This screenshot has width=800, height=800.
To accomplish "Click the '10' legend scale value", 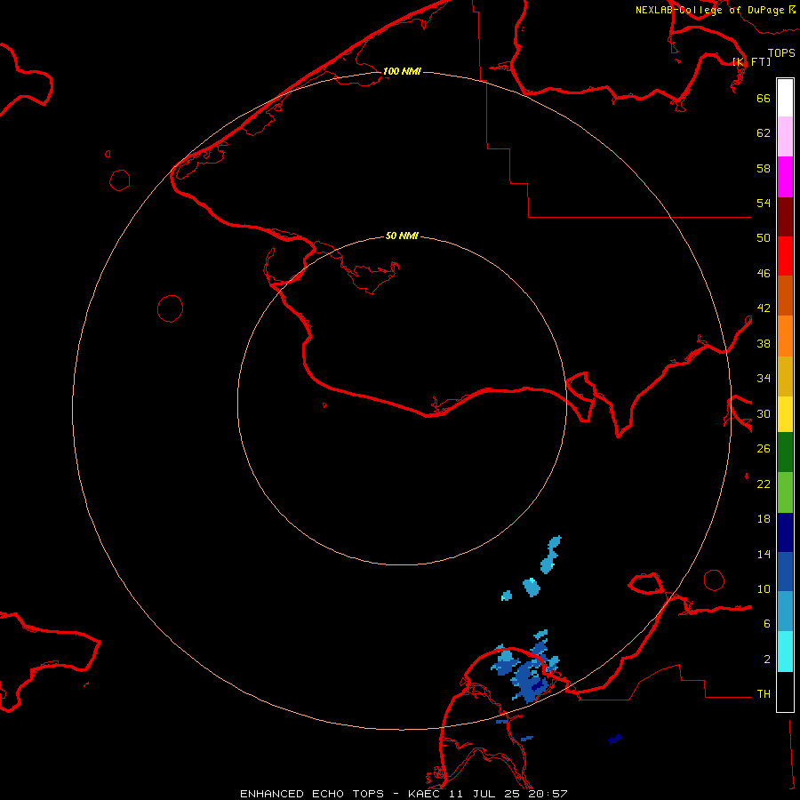I will point(764,588).
